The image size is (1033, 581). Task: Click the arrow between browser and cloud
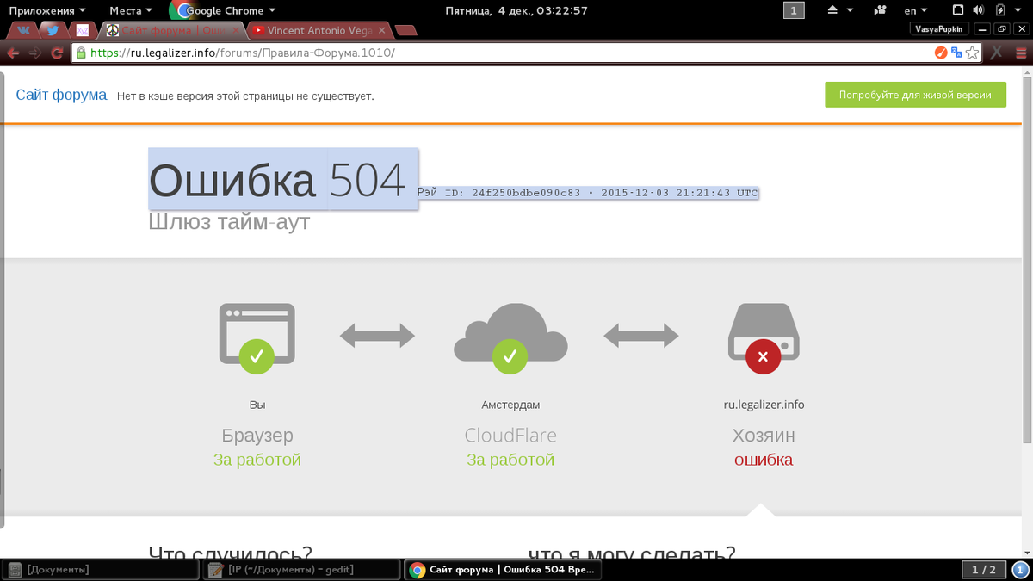(x=377, y=335)
